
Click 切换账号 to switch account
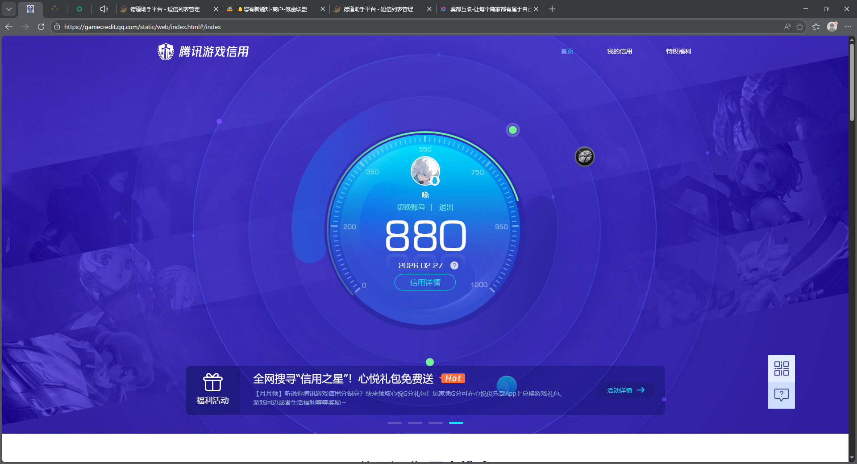coord(411,207)
